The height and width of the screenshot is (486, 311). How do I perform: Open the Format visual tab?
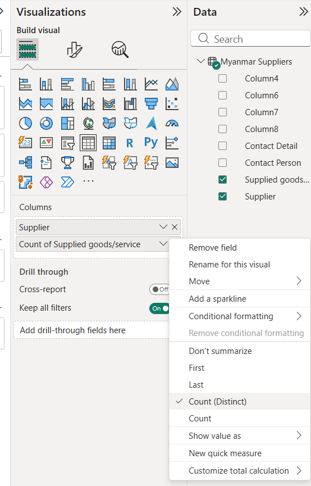[x=75, y=49]
